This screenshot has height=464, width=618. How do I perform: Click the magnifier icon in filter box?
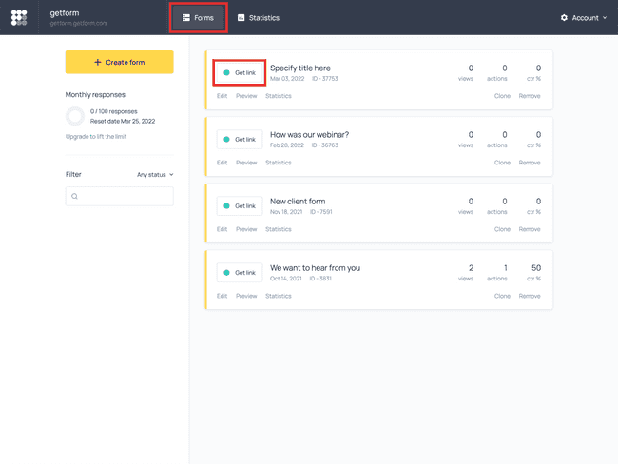[x=74, y=196]
